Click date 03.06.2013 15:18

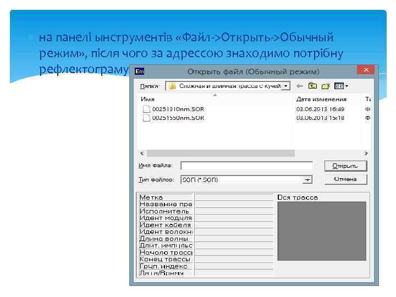(320, 118)
